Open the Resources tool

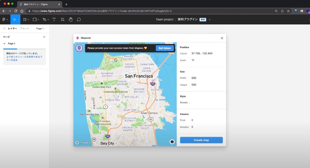[63, 19]
